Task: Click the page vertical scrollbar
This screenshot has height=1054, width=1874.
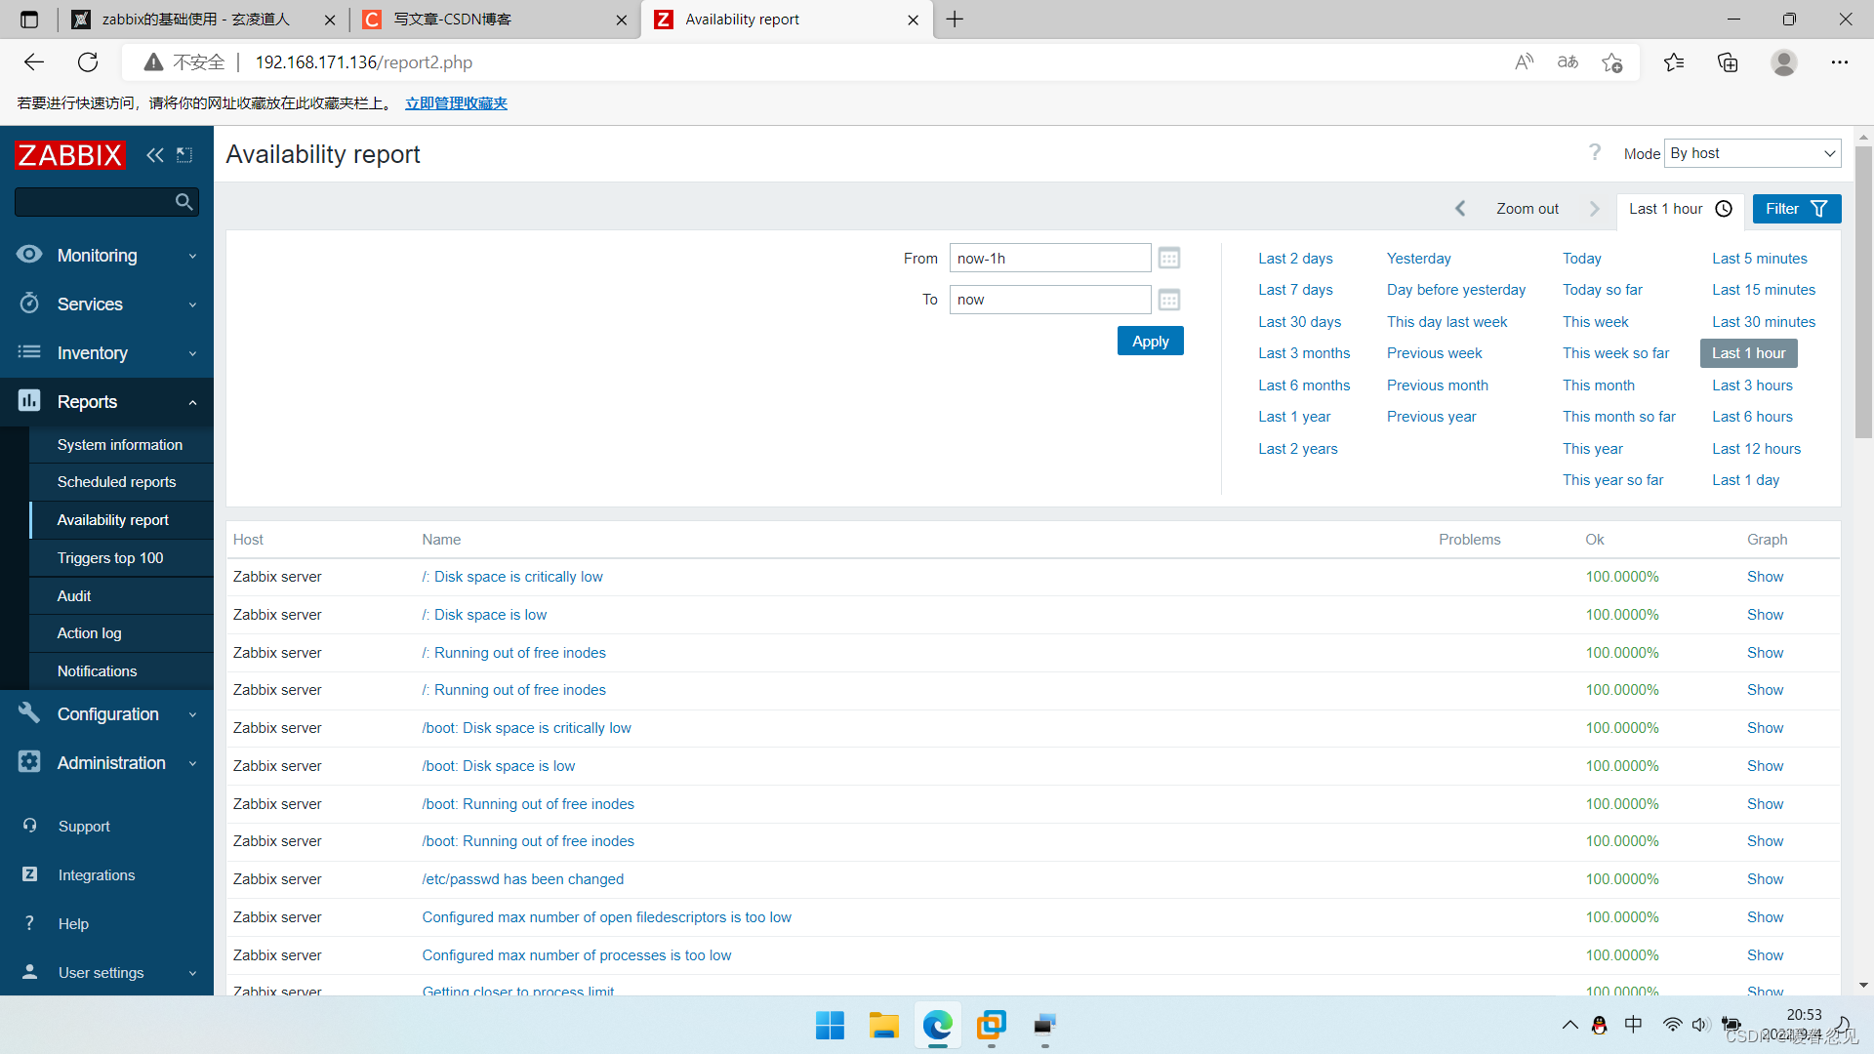Action: click(1863, 293)
